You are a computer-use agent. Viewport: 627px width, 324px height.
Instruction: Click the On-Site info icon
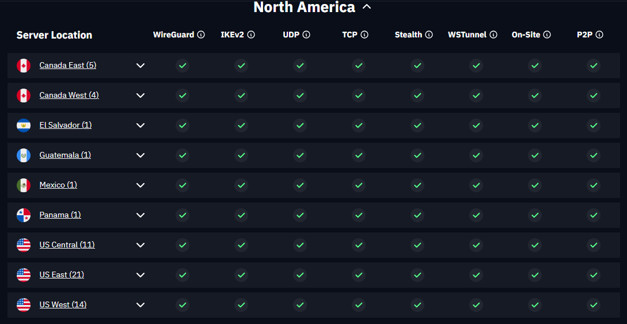(x=547, y=35)
